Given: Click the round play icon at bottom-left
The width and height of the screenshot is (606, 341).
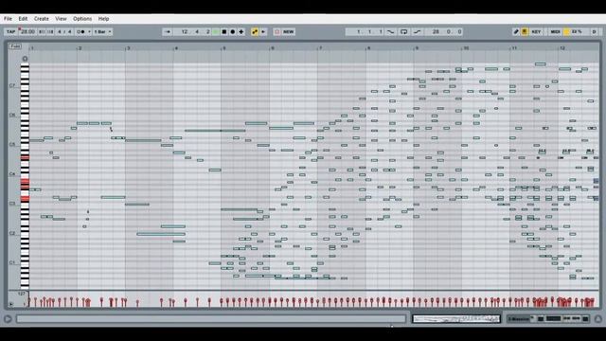Looking at the screenshot, I should click(x=8, y=319).
